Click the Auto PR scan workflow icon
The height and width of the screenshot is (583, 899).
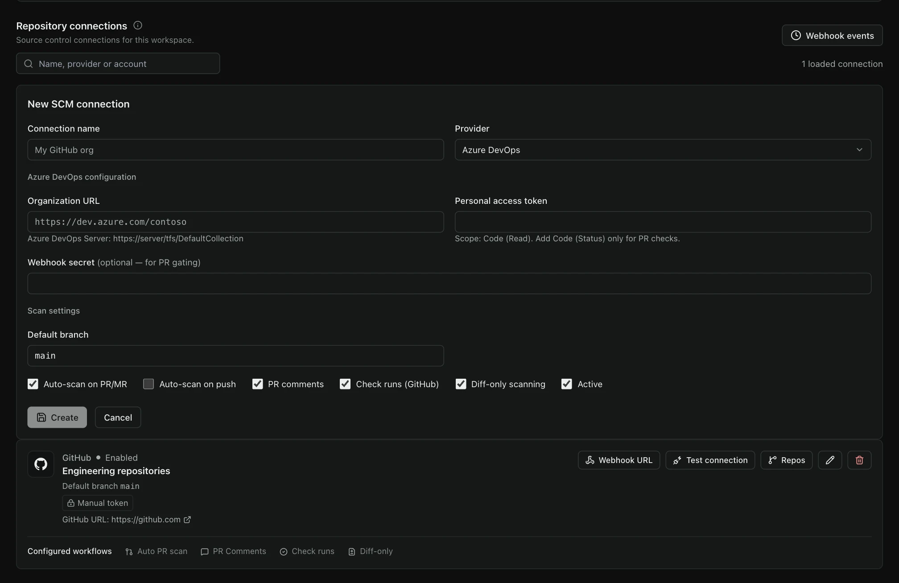[129, 552]
